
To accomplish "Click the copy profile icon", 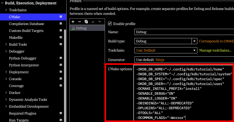I will pos(86,22).
